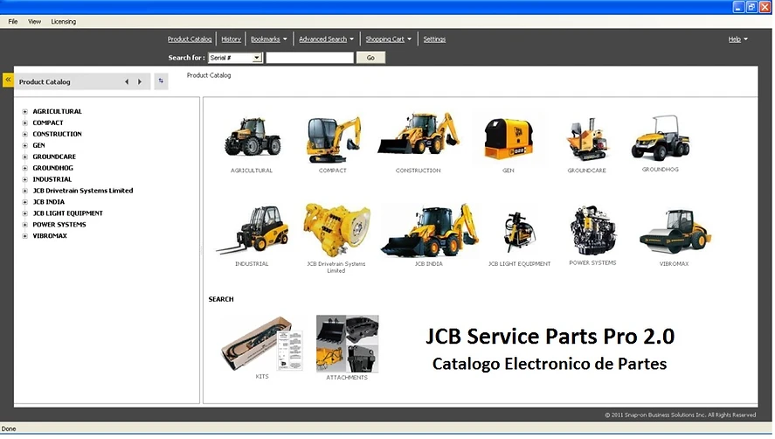Open the COMPACT mini excavator image

[x=333, y=138]
